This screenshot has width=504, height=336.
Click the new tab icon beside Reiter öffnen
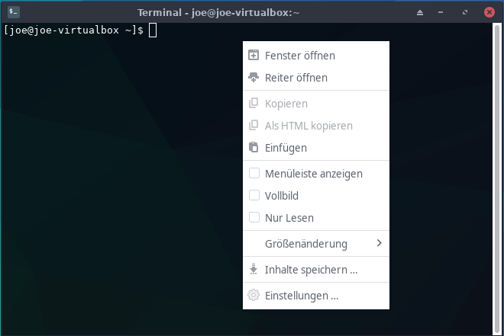click(x=254, y=77)
